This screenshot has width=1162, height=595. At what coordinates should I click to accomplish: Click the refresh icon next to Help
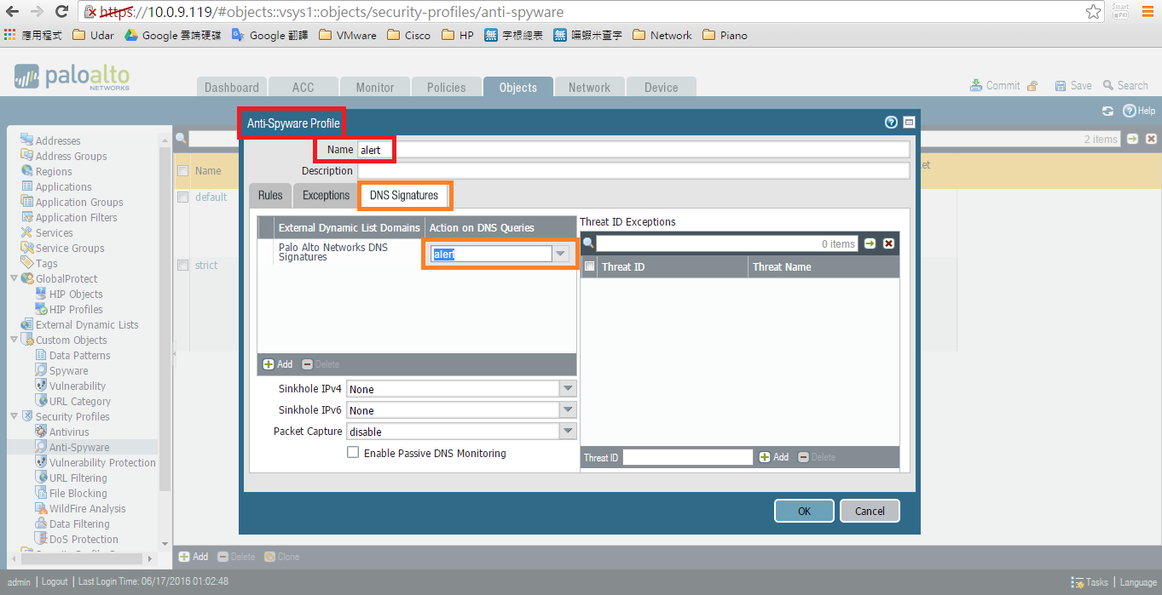(x=1107, y=111)
